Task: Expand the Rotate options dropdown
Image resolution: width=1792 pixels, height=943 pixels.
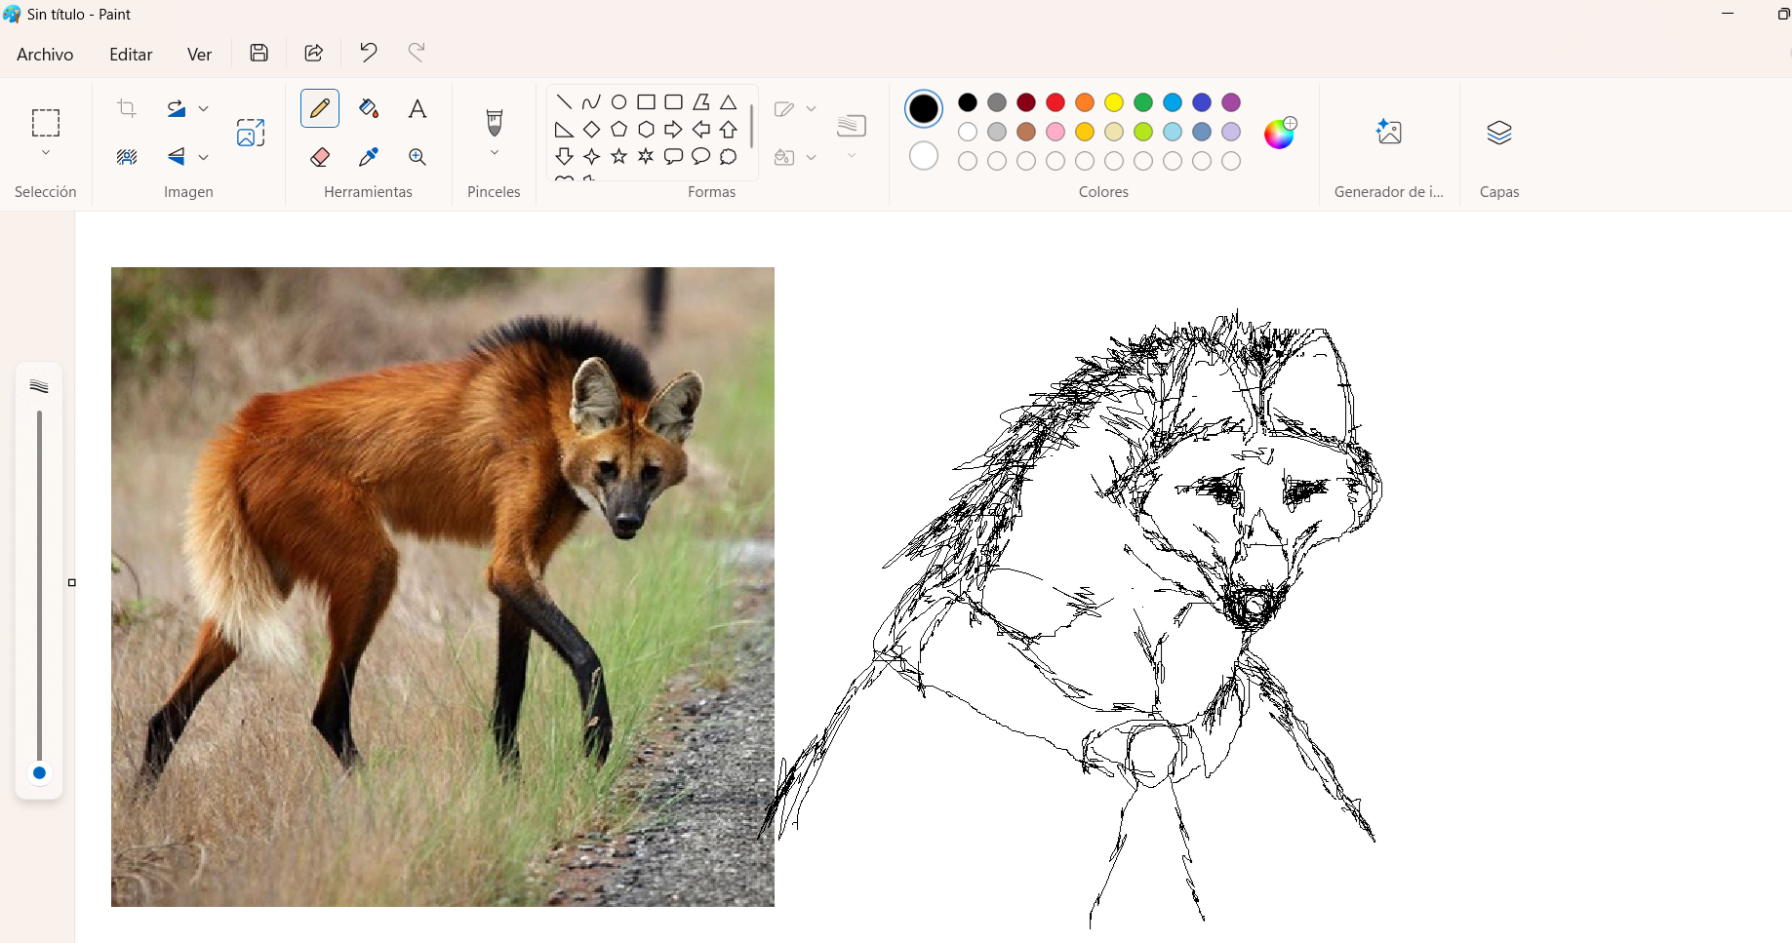Action: coord(204,108)
